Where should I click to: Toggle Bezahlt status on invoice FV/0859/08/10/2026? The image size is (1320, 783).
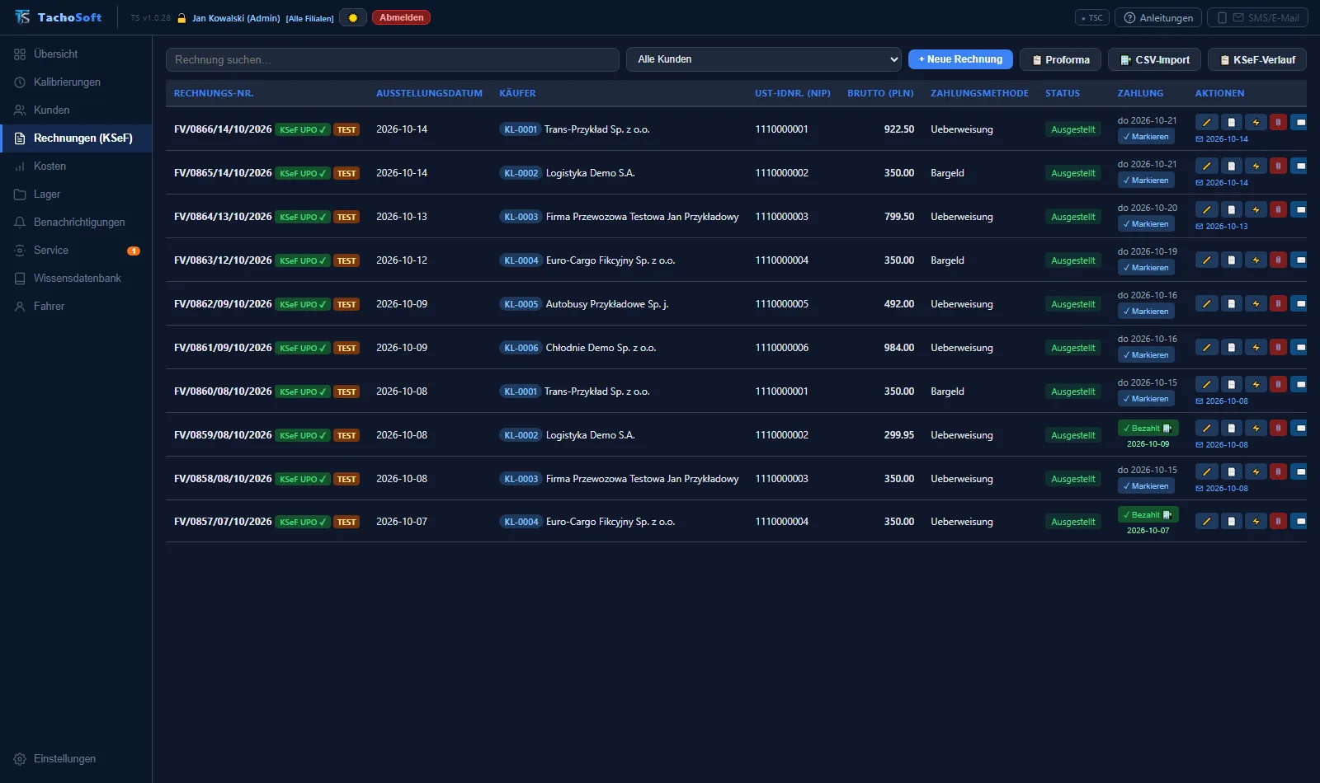pyautogui.click(x=1148, y=429)
